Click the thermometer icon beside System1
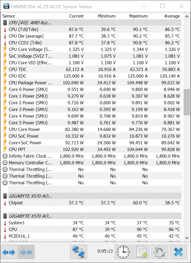The image size is (191, 263). click(x=5, y=223)
